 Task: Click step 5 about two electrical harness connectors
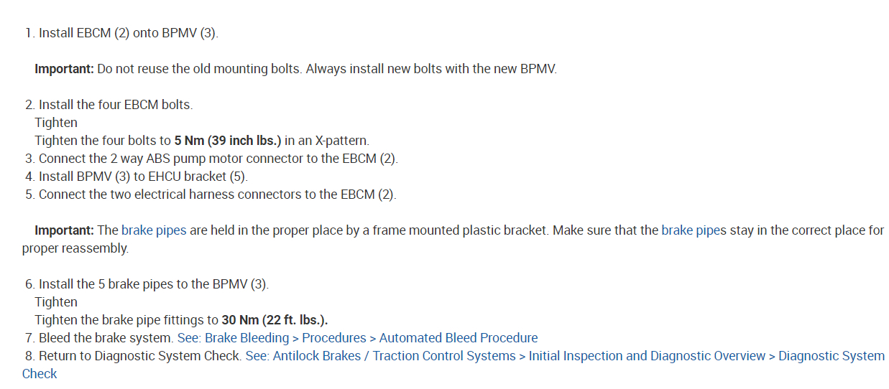[217, 194]
